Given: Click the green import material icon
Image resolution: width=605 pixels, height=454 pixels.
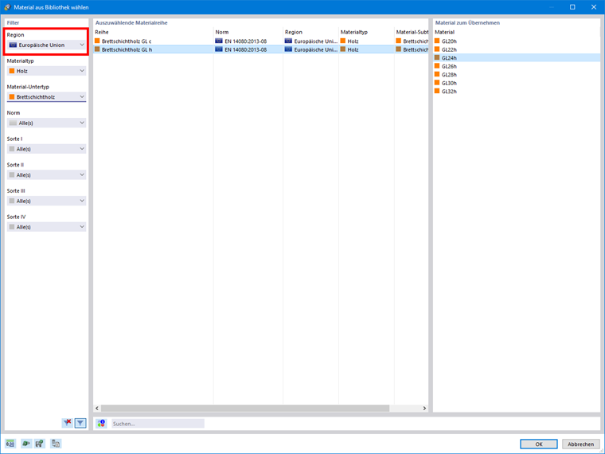Looking at the screenshot, I should (x=25, y=444).
